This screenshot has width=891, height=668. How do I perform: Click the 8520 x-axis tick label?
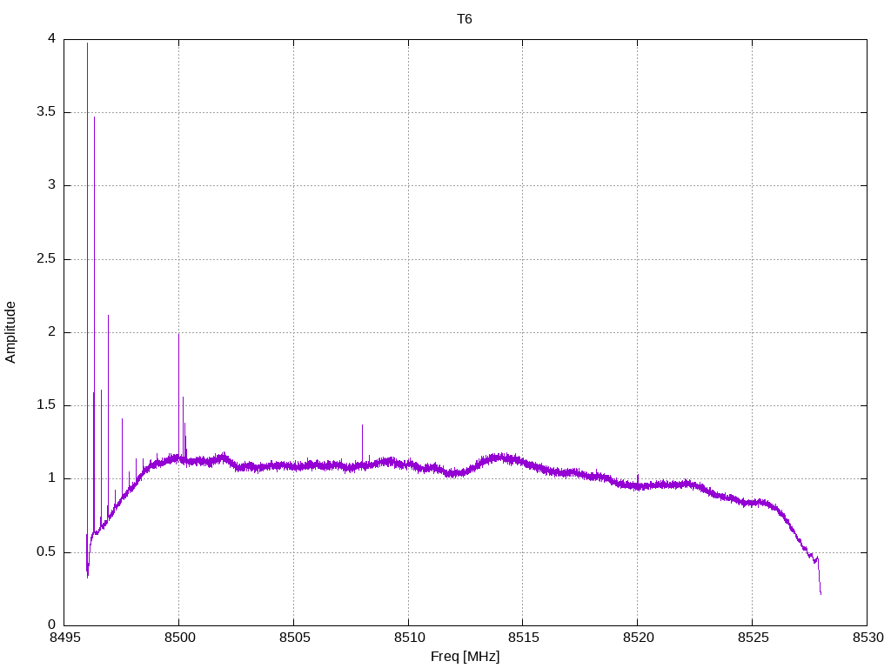click(x=638, y=638)
